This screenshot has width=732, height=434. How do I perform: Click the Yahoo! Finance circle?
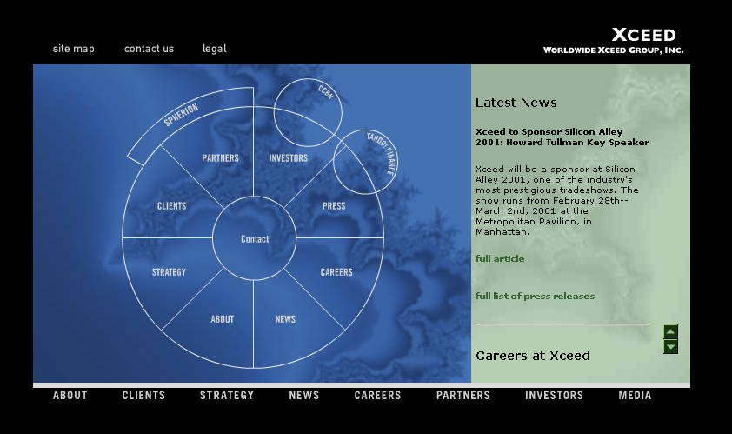(365, 162)
